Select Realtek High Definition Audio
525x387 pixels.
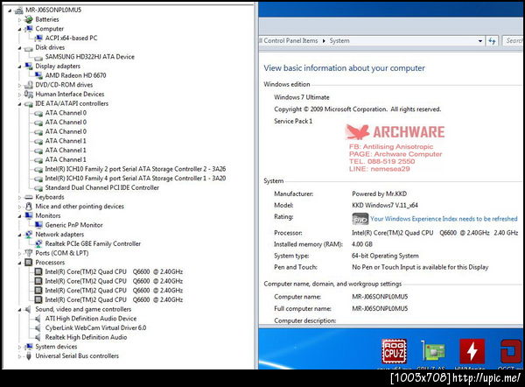86,337
